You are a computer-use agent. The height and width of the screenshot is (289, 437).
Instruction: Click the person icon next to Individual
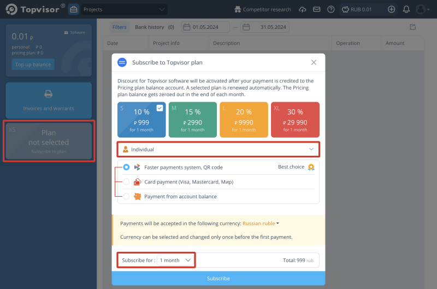click(x=126, y=149)
